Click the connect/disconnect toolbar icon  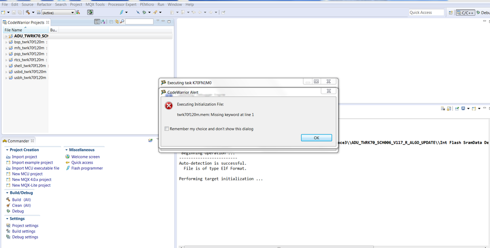[x=138, y=12]
